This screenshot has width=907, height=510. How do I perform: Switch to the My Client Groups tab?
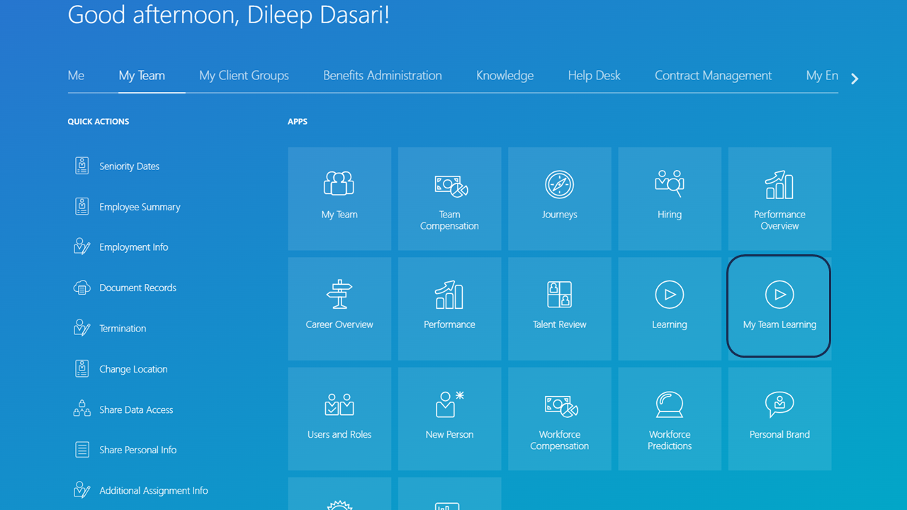tap(244, 76)
